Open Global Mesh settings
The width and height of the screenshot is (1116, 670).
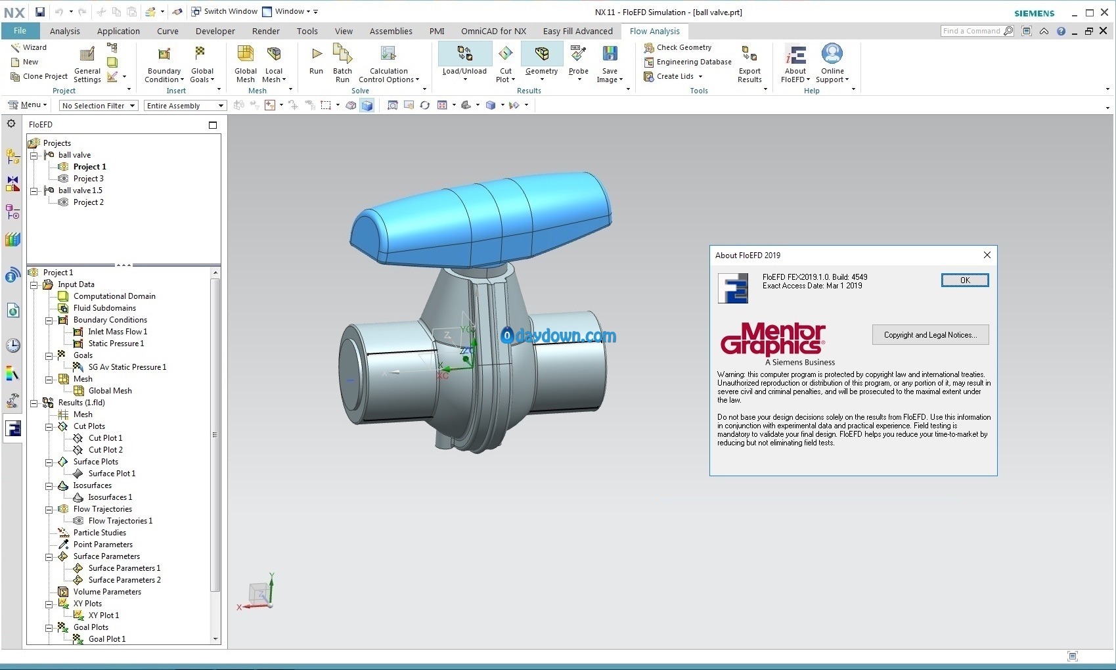pyautogui.click(x=246, y=64)
